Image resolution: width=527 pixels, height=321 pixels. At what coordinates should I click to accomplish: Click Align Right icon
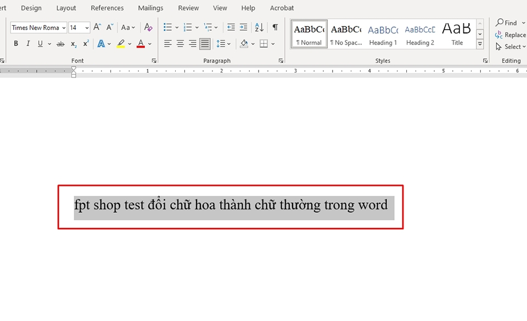click(x=192, y=44)
